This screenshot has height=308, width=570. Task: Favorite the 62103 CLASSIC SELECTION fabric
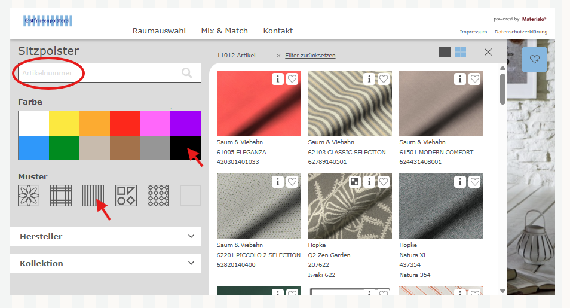point(384,79)
